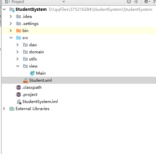The height and width of the screenshot is (154, 156).
Task: Click the scroll-from-source target icon
Action: (129, 2)
